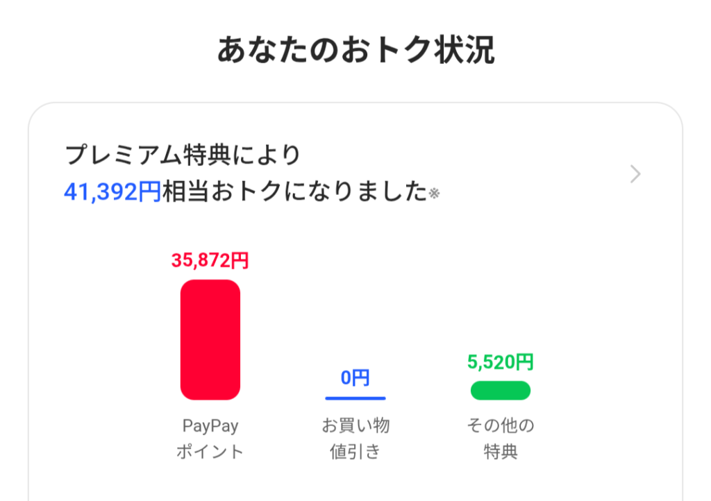This screenshot has height=501, width=711.
Task: Tap the "相当おトクになりました" text
Action: [x=294, y=192]
